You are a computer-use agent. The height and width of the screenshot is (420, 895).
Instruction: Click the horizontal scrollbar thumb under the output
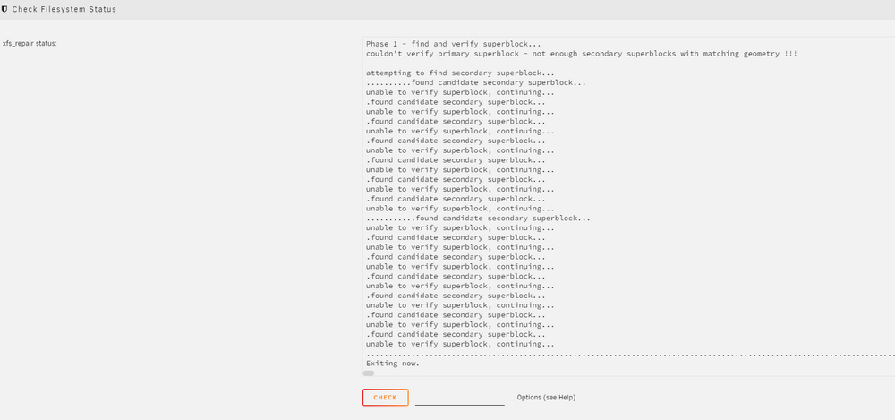click(x=368, y=373)
